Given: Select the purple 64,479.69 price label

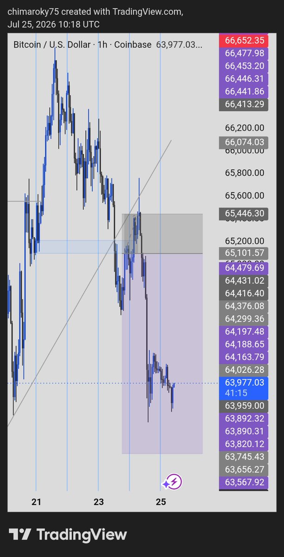Looking at the screenshot, I should (244, 268).
